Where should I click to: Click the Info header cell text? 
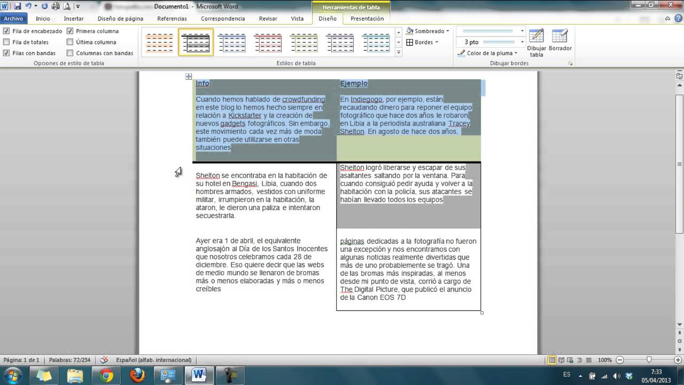coord(203,83)
